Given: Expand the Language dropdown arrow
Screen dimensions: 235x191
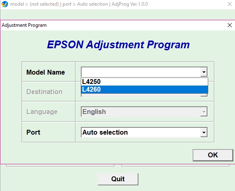Looking at the screenshot, I should (x=204, y=112).
